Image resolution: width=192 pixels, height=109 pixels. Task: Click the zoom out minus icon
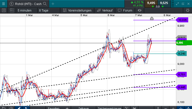pyautogui.click(x=166, y=108)
